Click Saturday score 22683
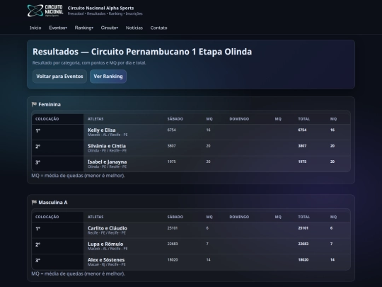 (x=173, y=244)
